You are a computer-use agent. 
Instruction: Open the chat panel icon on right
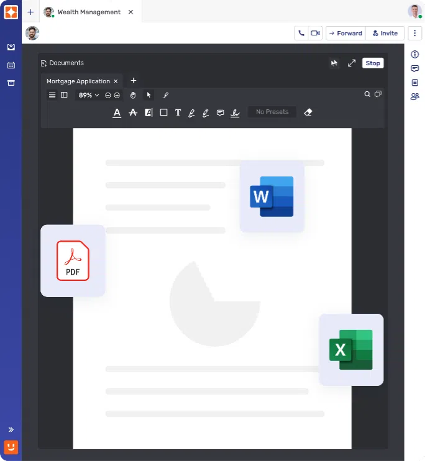pyautogui.click(x=414, y=68)
